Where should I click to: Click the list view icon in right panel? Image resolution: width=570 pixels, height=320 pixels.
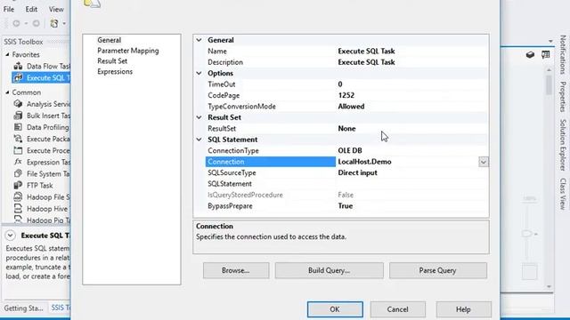[546, 55]
